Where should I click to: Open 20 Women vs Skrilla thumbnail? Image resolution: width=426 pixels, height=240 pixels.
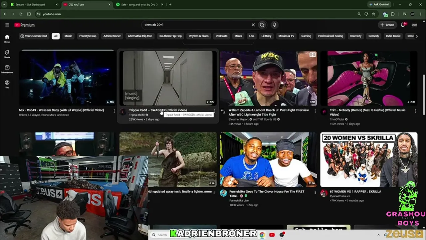(369, 160)
